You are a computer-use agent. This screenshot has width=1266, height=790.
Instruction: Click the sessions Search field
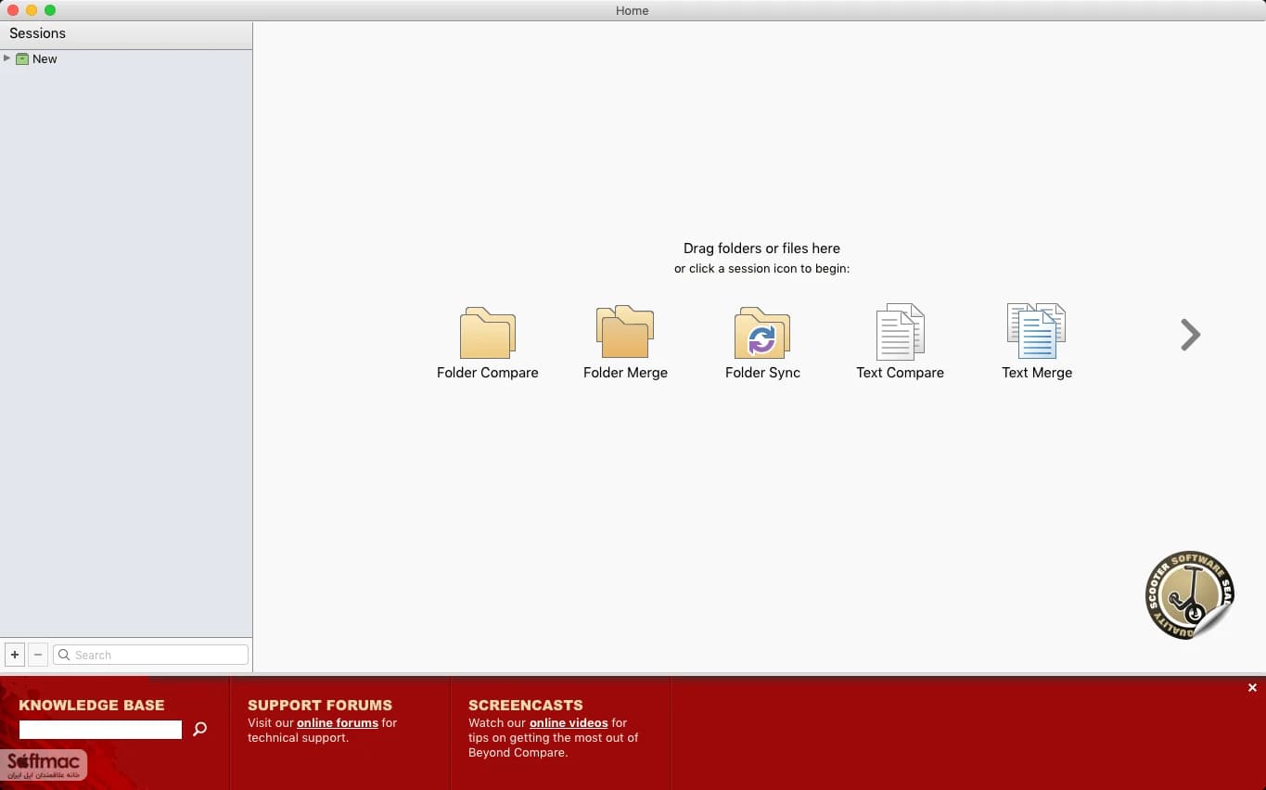tap(150, 655)
